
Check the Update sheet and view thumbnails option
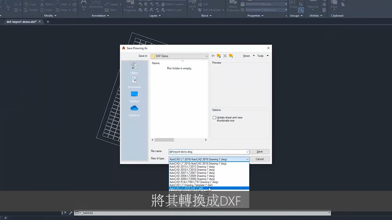tap(214, 117)
